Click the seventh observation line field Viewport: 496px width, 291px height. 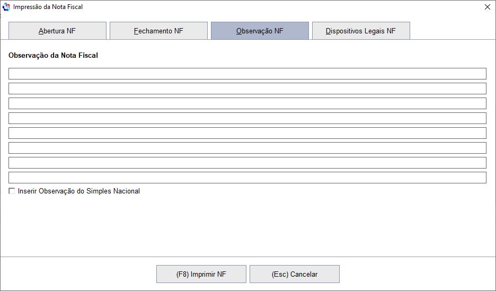coord(247,163)
